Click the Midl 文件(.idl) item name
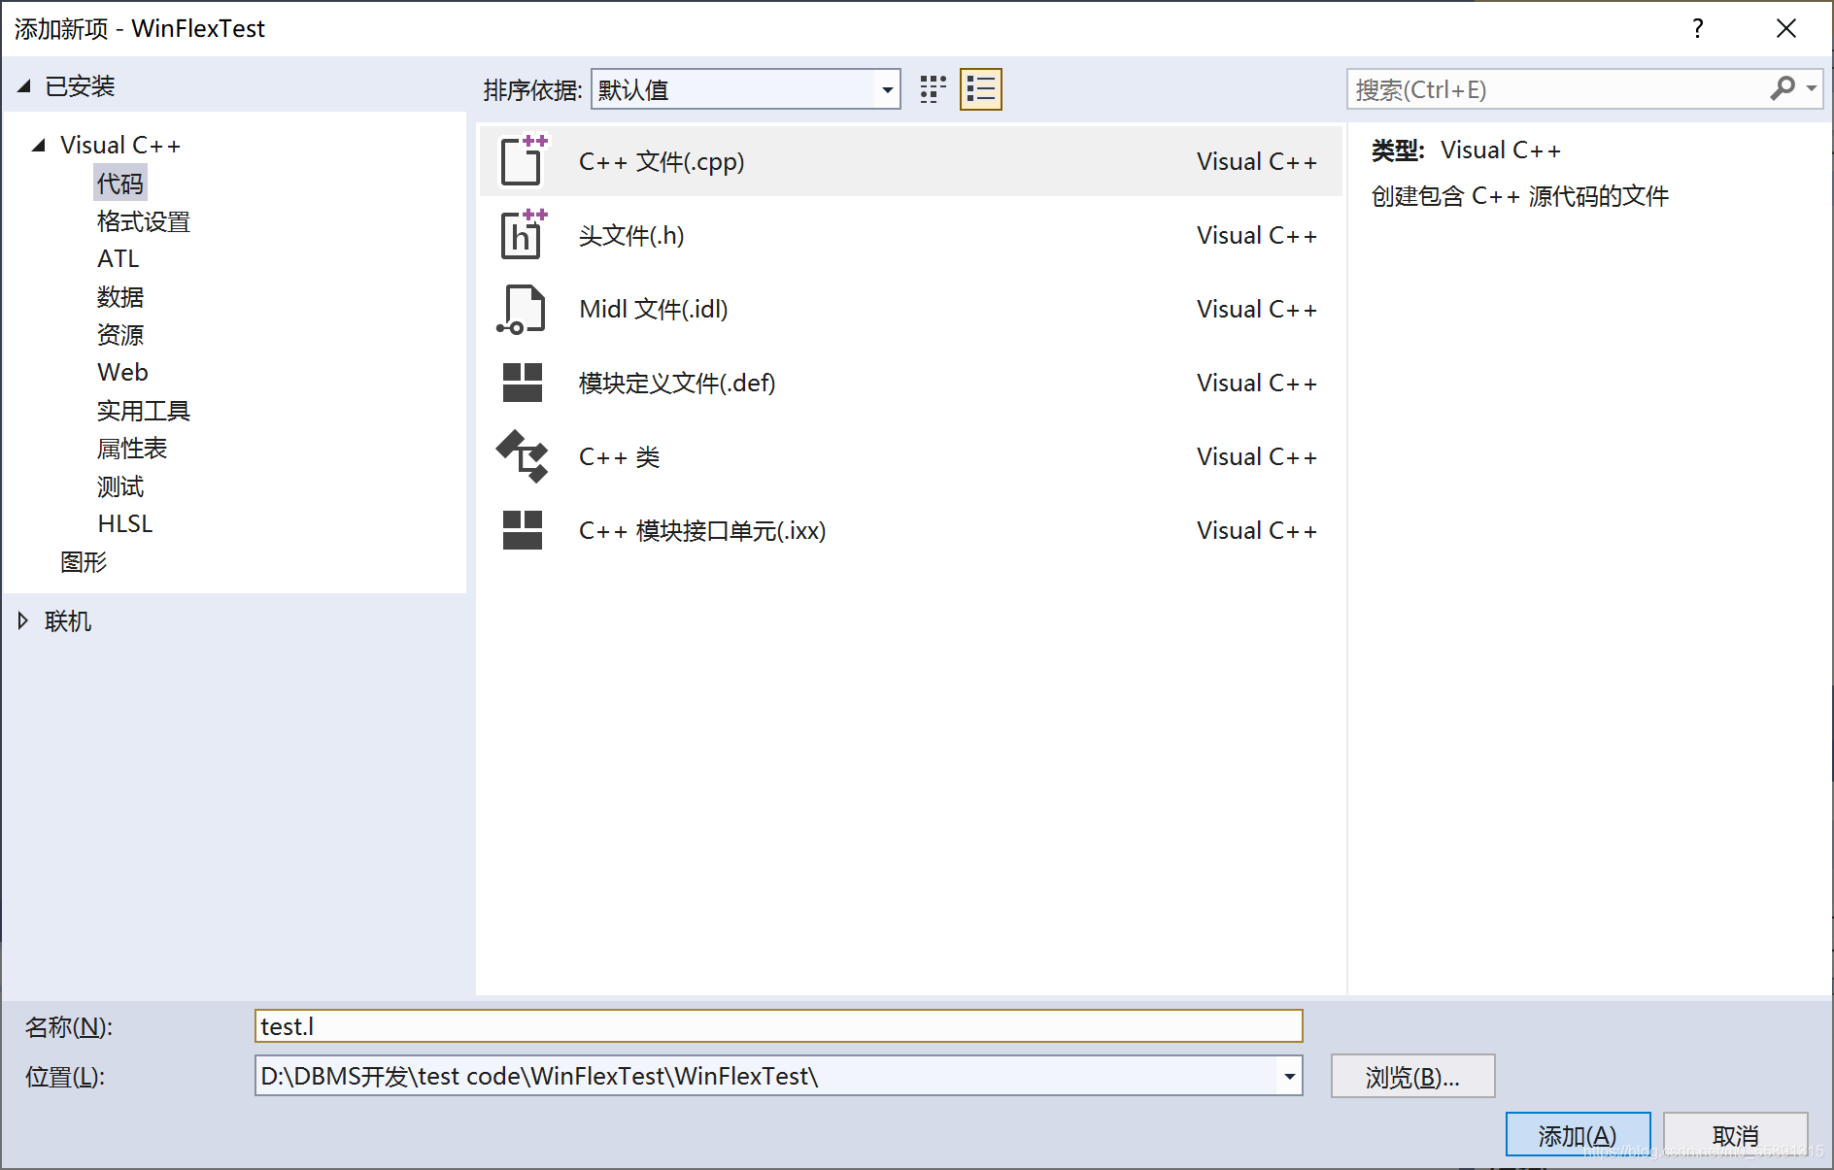 pyautogui.click(x=654, y=310)
